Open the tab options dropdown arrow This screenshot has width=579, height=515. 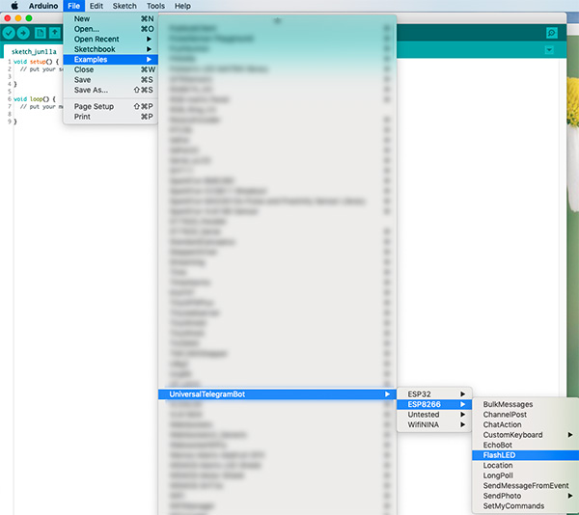pyautogui.click(x=549, y=50)
